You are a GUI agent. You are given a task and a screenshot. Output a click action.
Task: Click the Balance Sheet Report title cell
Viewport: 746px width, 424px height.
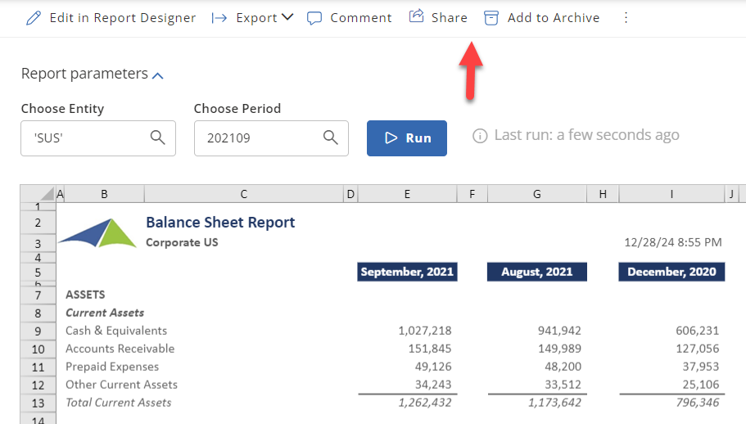pos(220,223)
